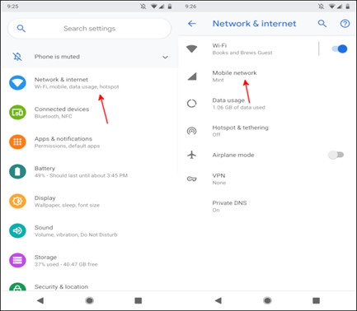Open search via magnifier in Network & internet header
The width and height of the screenshot is (357, 311).
point(322,24)
